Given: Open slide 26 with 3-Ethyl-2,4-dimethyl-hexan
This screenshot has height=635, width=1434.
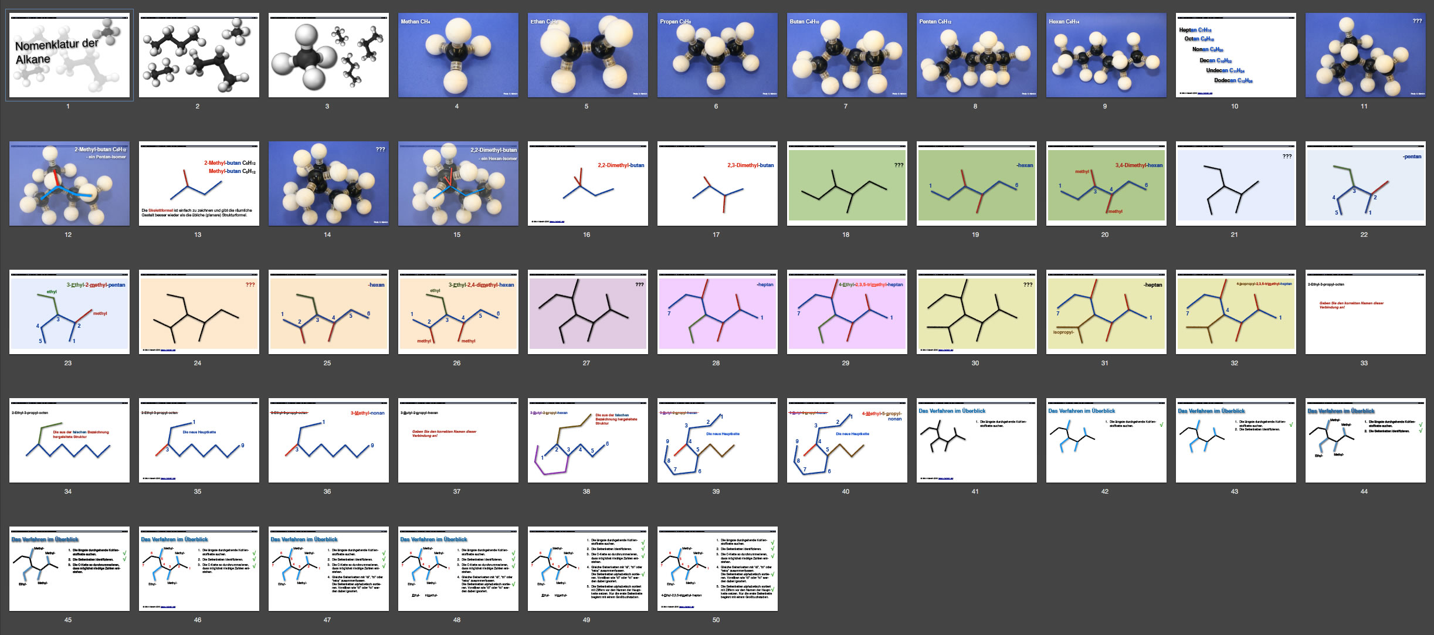Looking at the screenshot, I should tap(458, 312).
